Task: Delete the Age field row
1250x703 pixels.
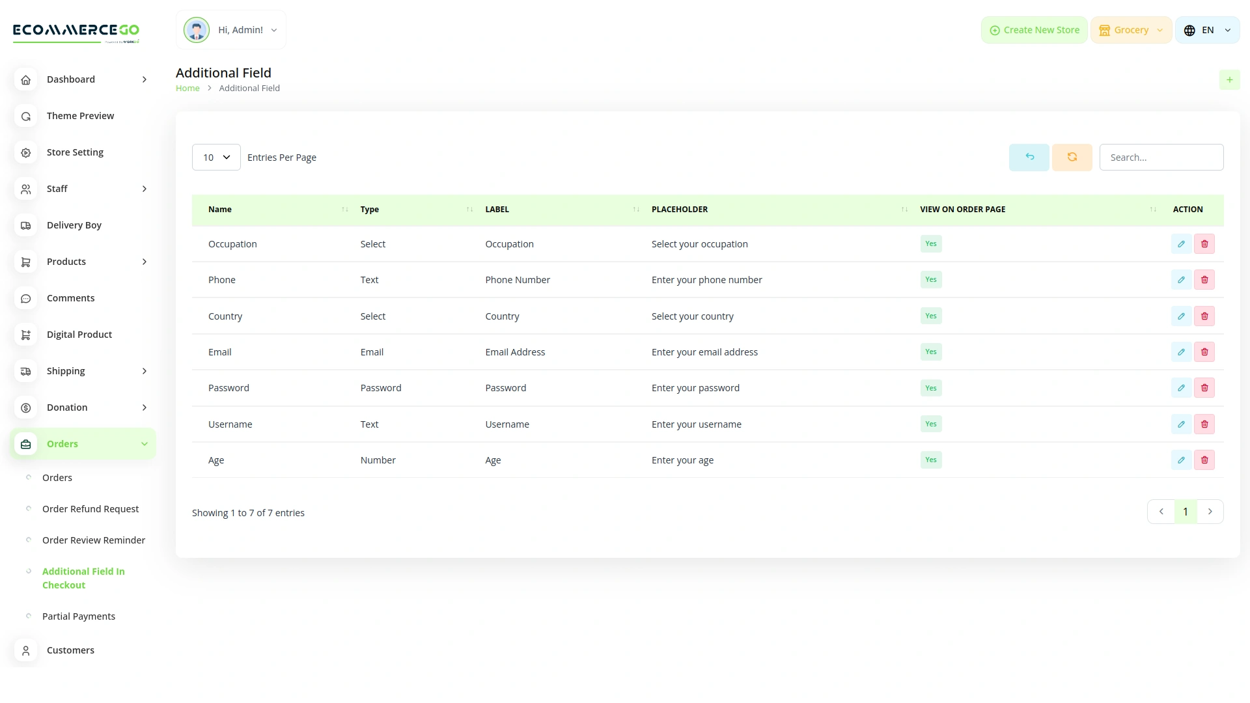Action: [x=1204, y=460]
